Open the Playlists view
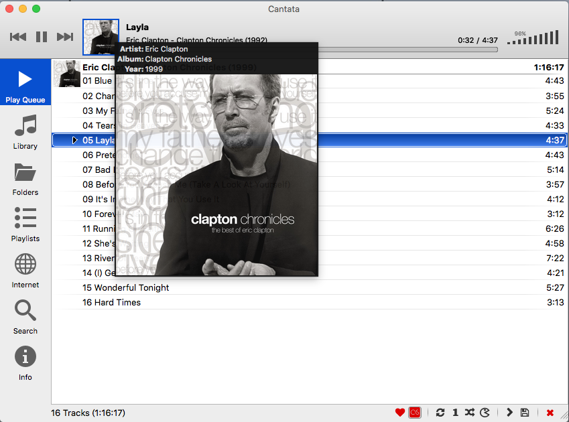569x422 pixels. 25,224
